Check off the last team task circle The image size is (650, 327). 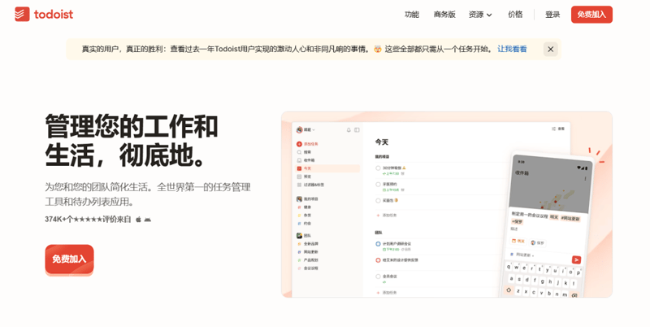pyautogui.click(x=378, y=277)
